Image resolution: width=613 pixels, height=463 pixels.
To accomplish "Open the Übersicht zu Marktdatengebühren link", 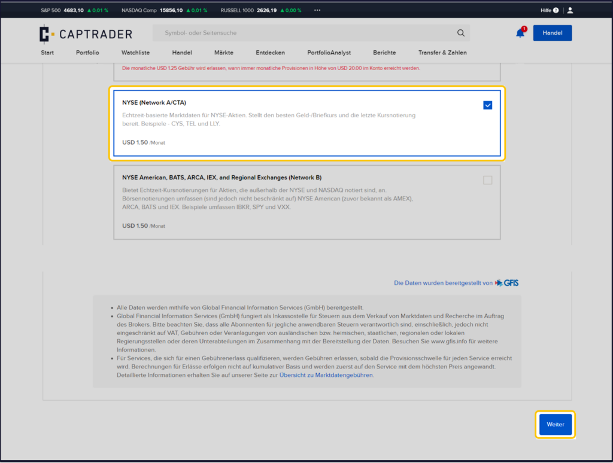I will point(326,375).
